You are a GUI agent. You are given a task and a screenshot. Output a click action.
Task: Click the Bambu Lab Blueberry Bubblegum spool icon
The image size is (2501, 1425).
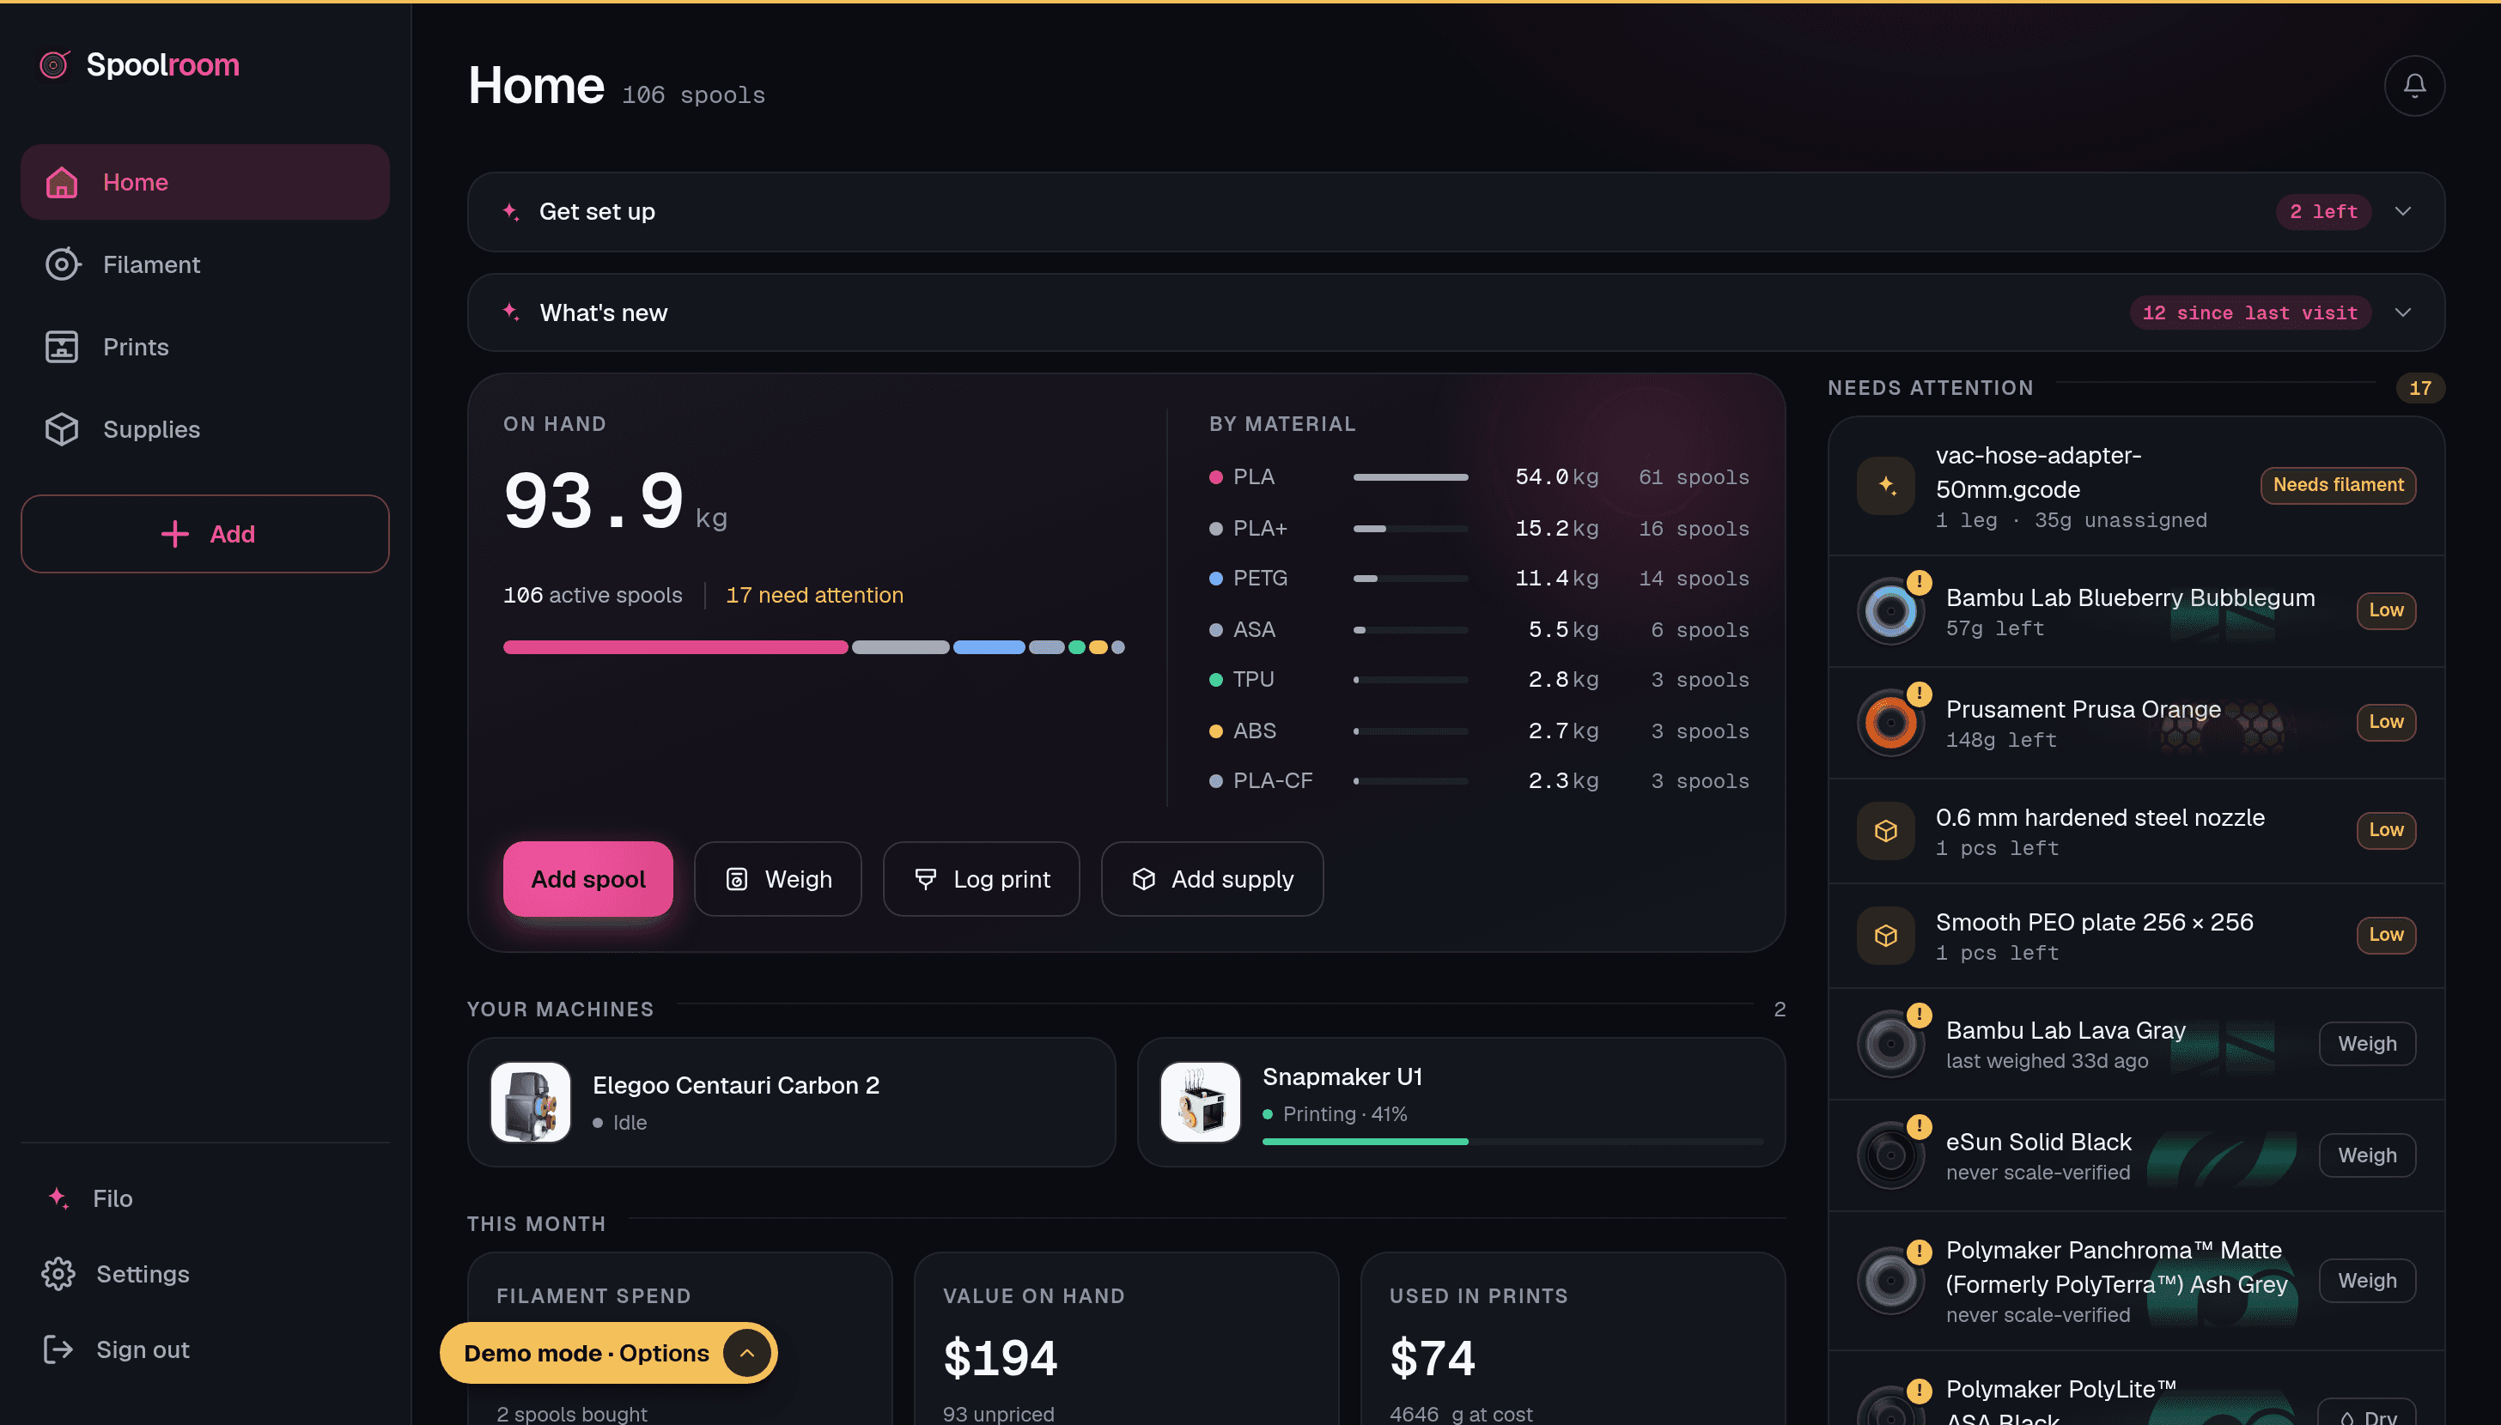pyautogui.click(x=1890, y=612)
